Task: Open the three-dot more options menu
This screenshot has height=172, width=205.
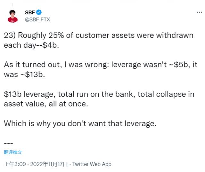Action: coord(199,12)
